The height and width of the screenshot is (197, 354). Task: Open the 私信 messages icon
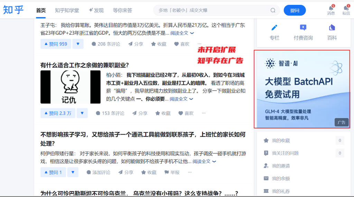[x=346, y=10]
